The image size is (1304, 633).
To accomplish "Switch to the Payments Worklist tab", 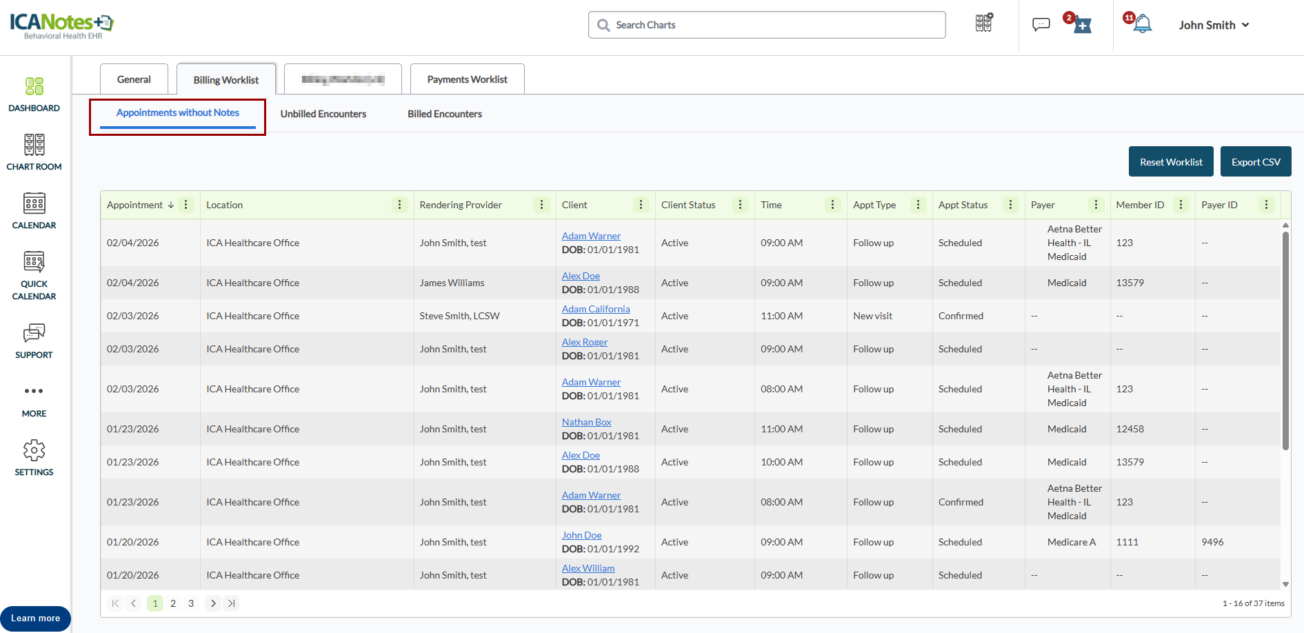I will click(467, 79).
